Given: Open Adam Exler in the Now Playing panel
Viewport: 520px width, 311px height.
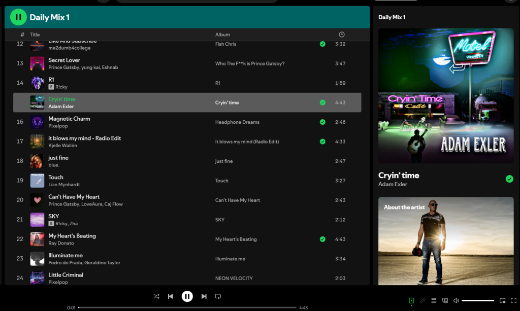Looking at the screenshot, I should (393, 184).
